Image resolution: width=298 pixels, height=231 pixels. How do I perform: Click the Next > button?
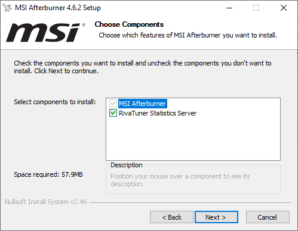[216, 217]
